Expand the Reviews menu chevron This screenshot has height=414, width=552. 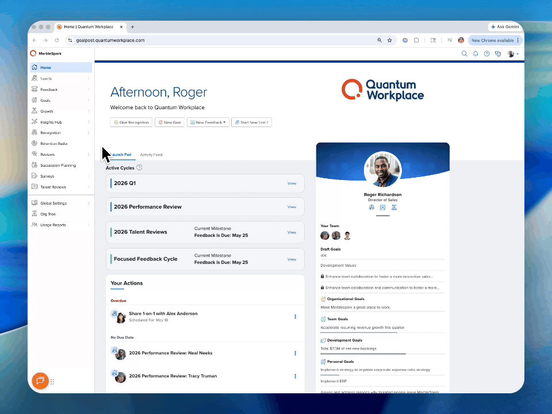pos(89,154)
